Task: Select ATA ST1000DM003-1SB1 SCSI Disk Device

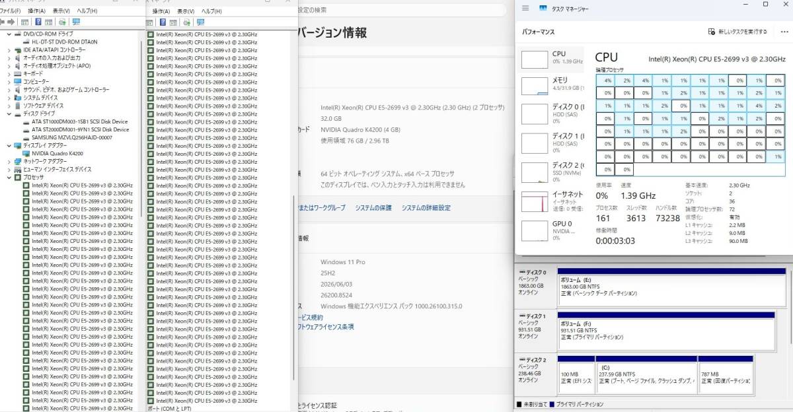Action: [x=79, y=121]
